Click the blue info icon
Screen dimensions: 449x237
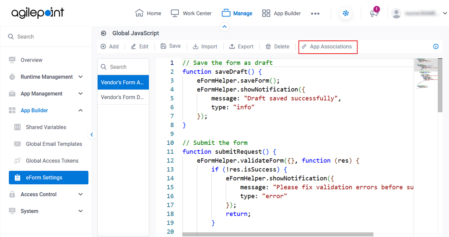[436, 46]
